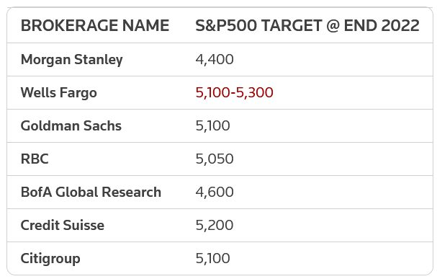Click Credit Suisse's 5,200 target value
This screenshot has width=437, height=279.
(x=215, y=225)
